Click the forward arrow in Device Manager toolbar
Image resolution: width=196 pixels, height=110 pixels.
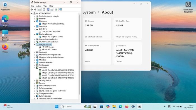pos(35,9)
